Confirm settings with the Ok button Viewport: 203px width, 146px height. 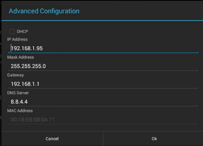[154, 139]
